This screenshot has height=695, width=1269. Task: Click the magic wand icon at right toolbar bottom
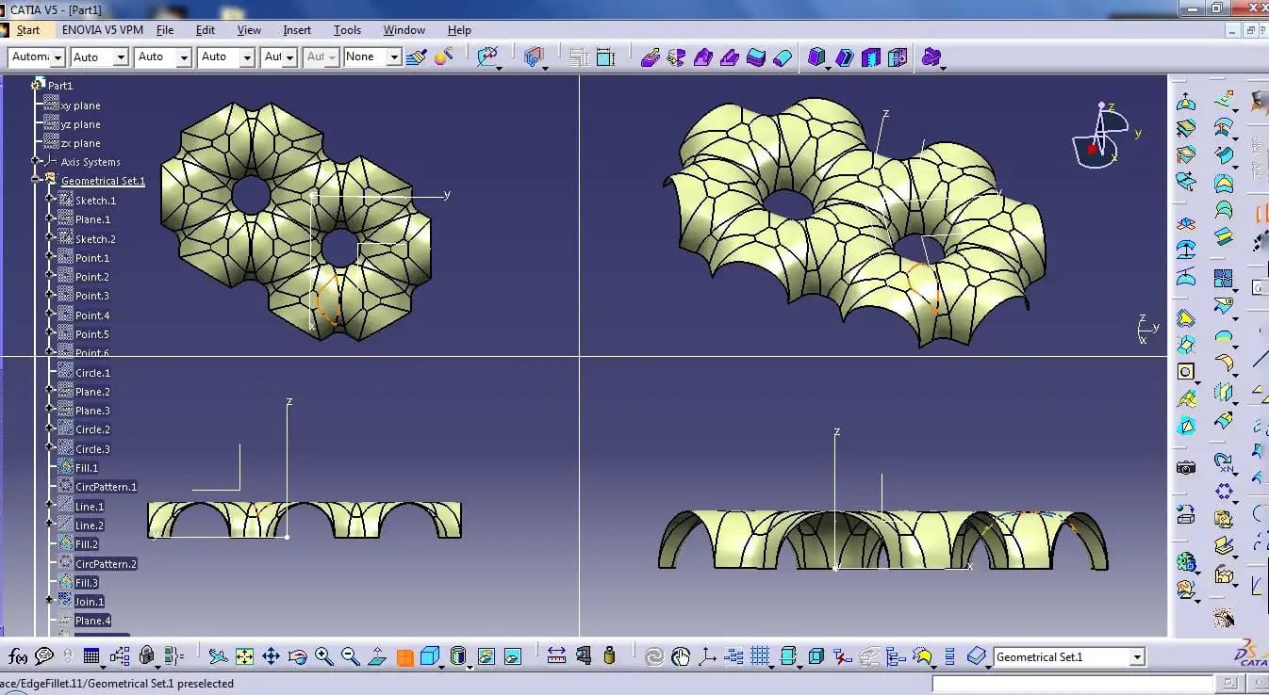(x=1224, y=618)
